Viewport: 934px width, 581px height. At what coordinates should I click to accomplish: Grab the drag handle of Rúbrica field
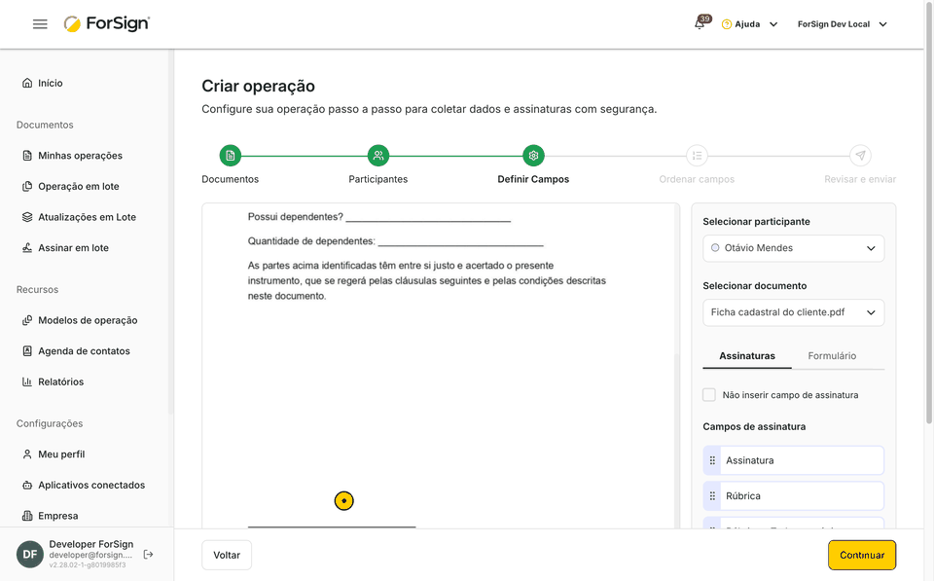coord(712,495)
